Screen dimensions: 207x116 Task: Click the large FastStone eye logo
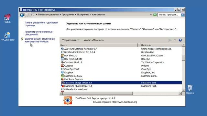[68, 100]
